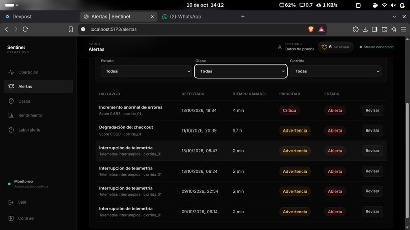Open the Estado filter dropdown
Viewport: 410px width, 230px height.
pos(146,71)
